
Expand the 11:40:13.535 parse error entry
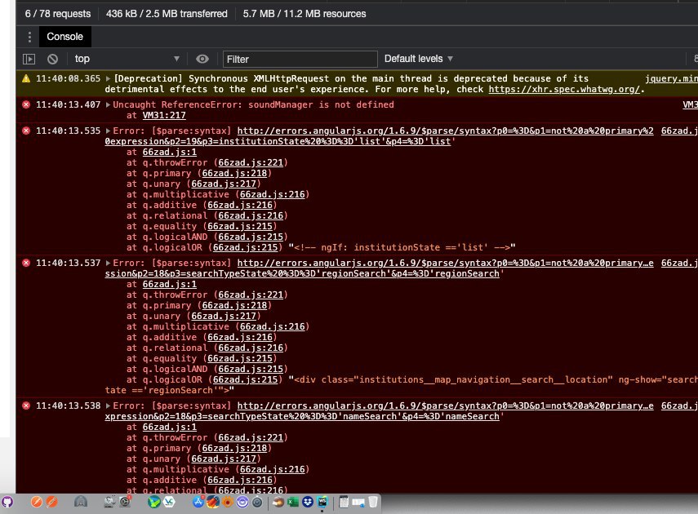coord(109,131)
